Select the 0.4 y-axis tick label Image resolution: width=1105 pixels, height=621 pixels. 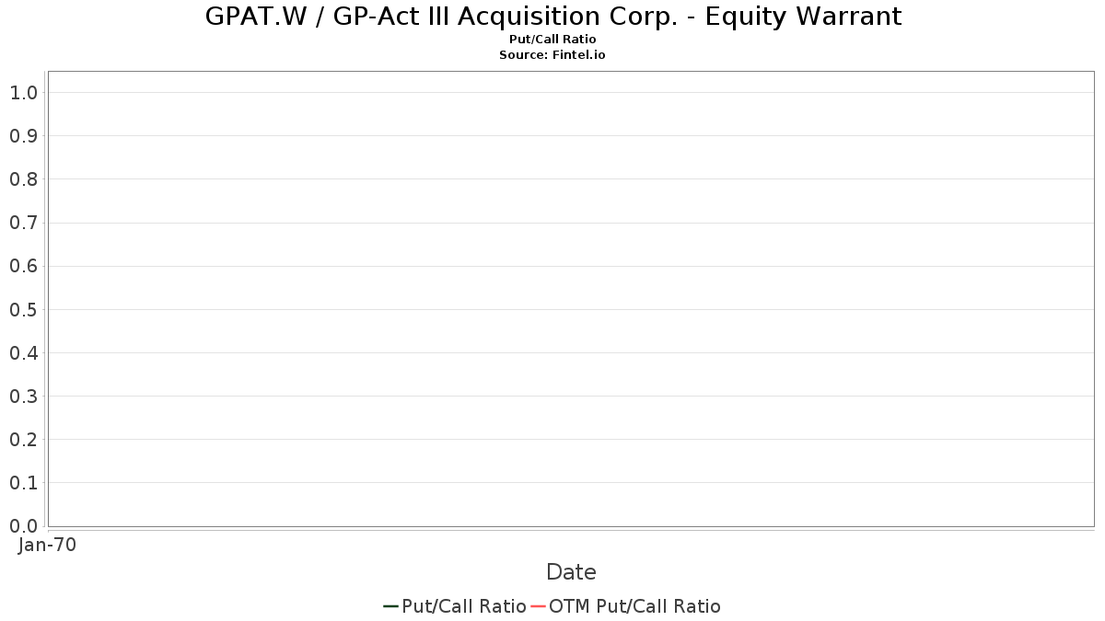coord(23,352)
